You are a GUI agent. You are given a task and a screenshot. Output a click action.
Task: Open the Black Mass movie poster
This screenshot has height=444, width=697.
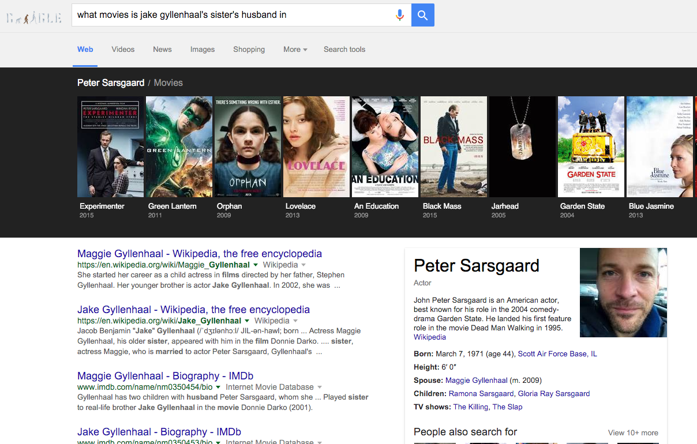pos(454,146)
